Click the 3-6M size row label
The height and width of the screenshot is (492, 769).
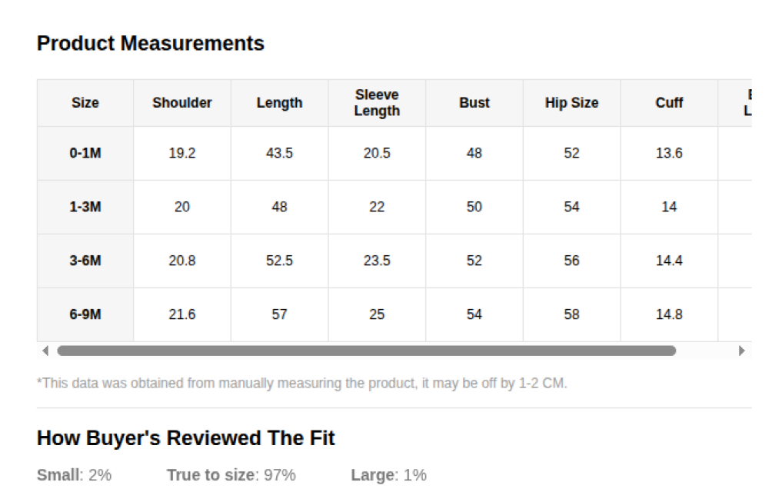85,261
